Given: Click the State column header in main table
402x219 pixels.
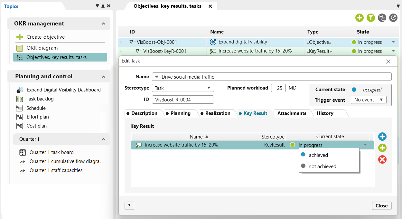Looking at the screenshot, I should pos(363,32).
